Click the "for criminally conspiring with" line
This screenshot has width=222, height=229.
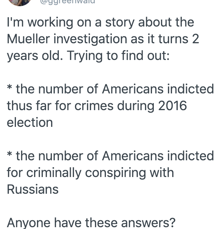[90, 173]
